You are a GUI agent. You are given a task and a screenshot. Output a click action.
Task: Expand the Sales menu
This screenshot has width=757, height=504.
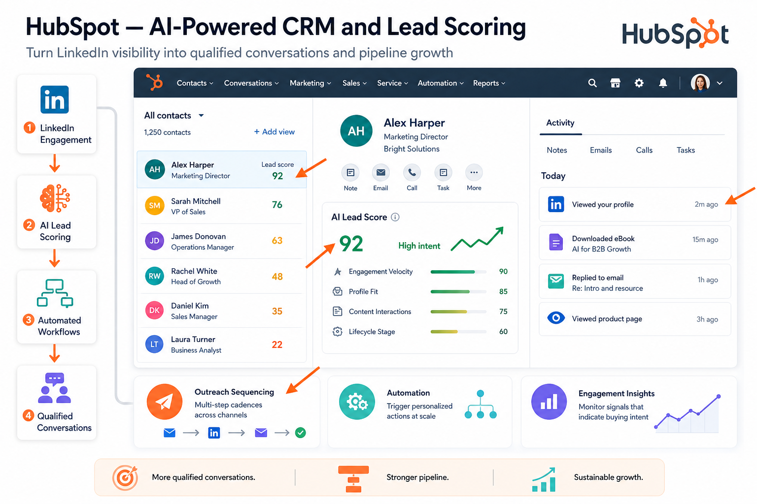[x=355, y=83]
